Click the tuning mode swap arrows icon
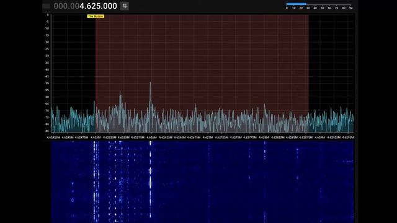The width and height of the screenshot is (397, 223). coord(125,6)
